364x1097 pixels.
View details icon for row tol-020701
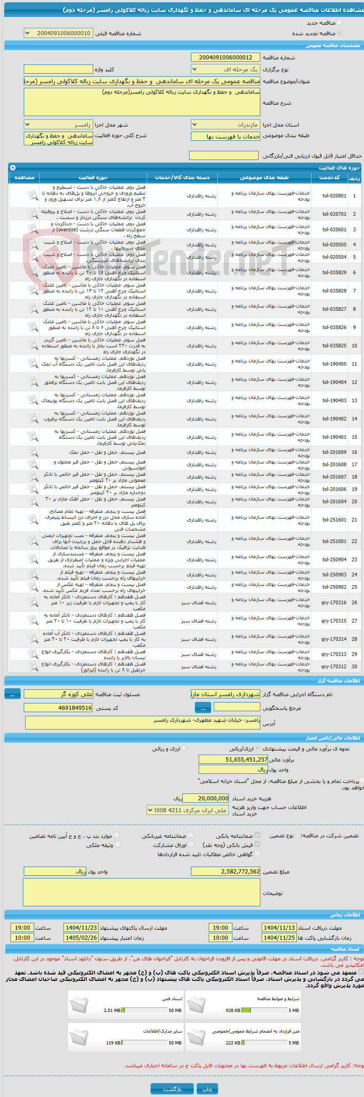(33, 214)
